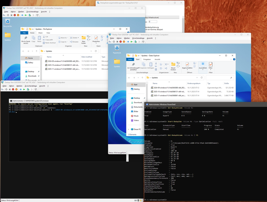This screenshot has width=267, height=202.
Task: Open Auswählen dropdown in Datei-Explorer ribbon
Action: (x=203, y=69)
